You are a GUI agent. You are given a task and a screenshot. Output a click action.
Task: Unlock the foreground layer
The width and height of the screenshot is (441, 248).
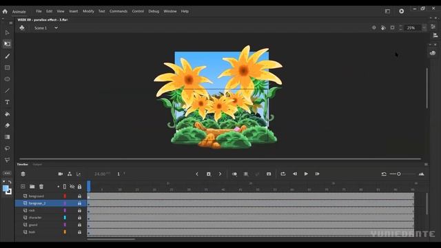pyautogui.click(x=80, y=196)
